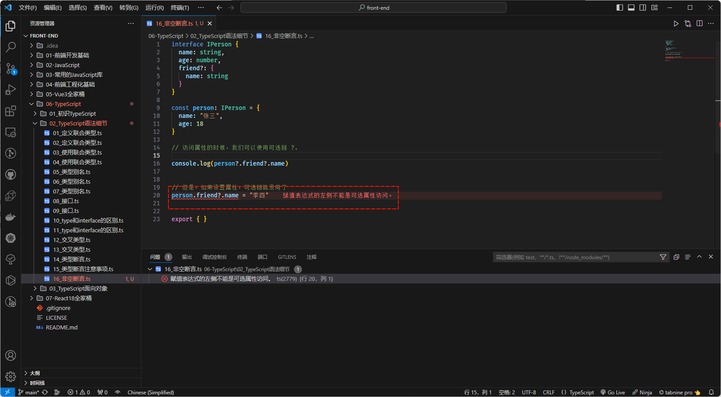Toggle the bottom panel layout button
This screenshot has width=721, height=397.
631,8
